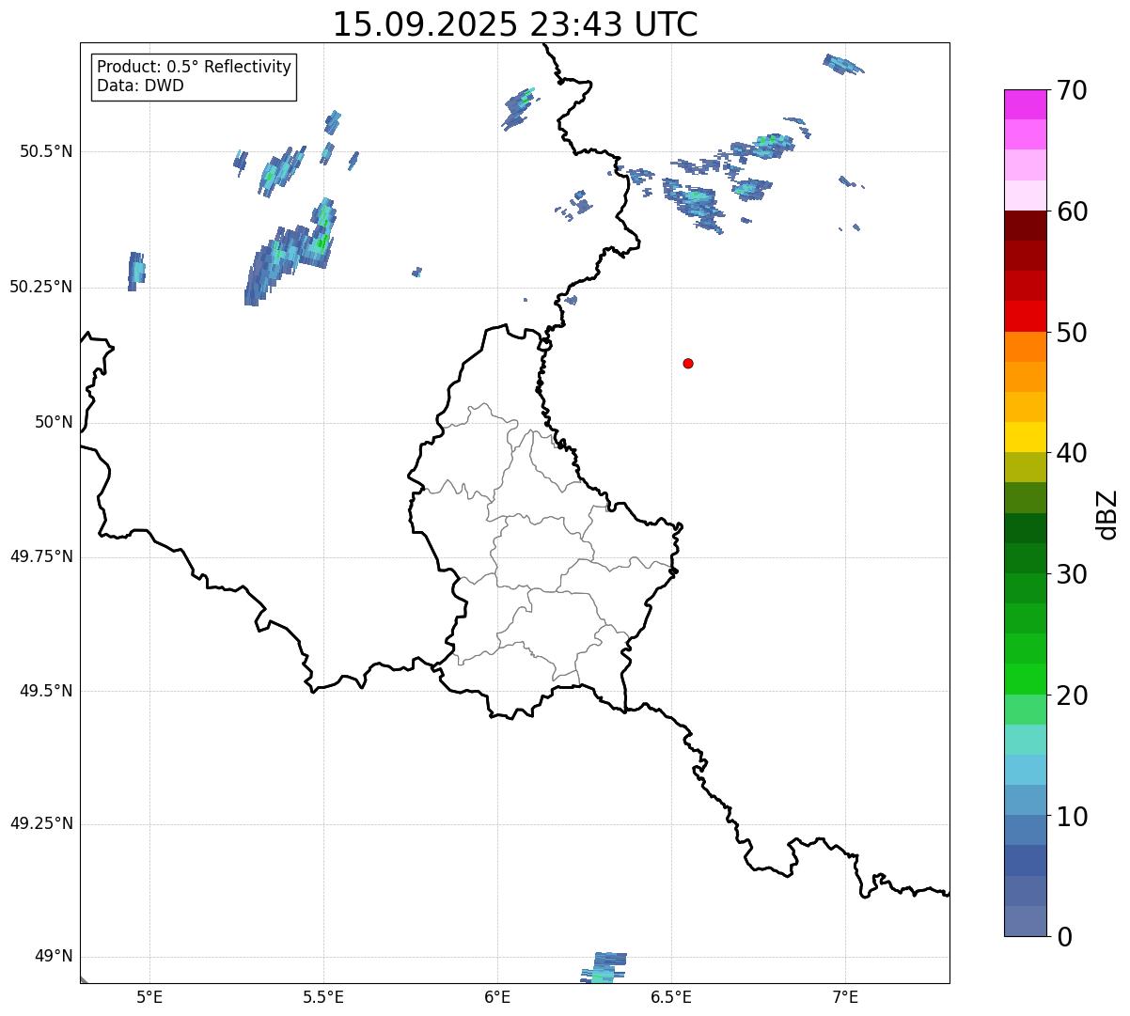
Task: Click the 5.5°E longitude label
Action: 323,997
